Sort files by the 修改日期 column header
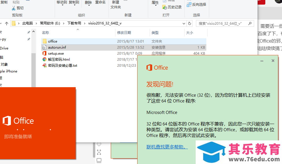 (x=124, y=33)
